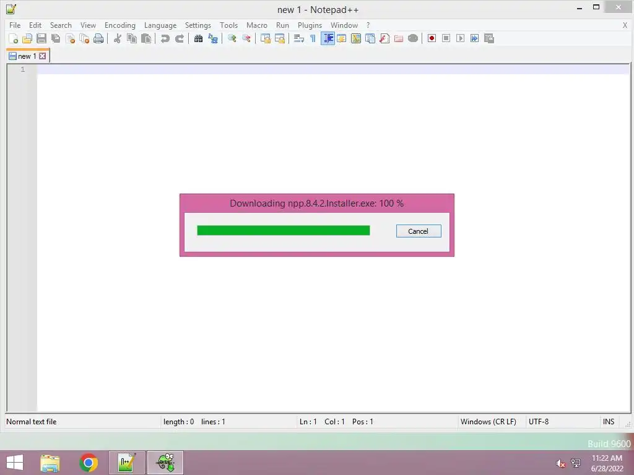Click the Save floppy disk icon
The image size is (634, 475).
[x=41, y=38]
